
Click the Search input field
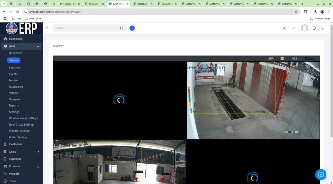(86, 28)
